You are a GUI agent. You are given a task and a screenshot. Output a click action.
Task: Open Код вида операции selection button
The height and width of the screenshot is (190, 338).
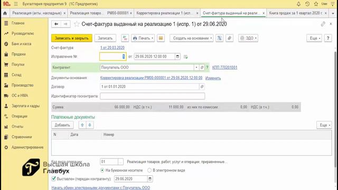(120, 161)
